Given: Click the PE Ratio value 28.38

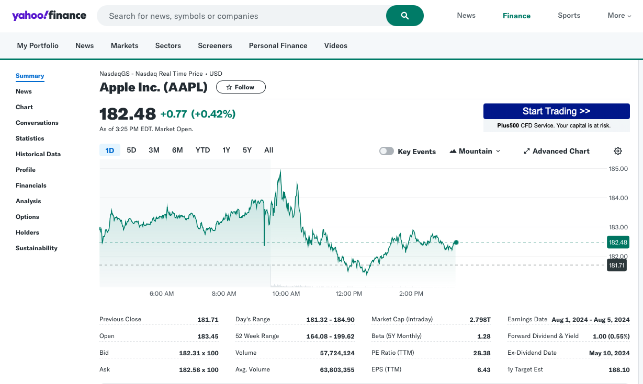Looking at the screenshot, I should tap(482, 353).
